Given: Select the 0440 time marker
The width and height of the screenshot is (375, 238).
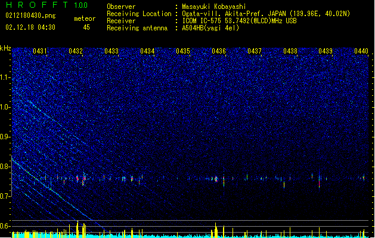Looking at the screenshot, I should (x=361, y=51).
